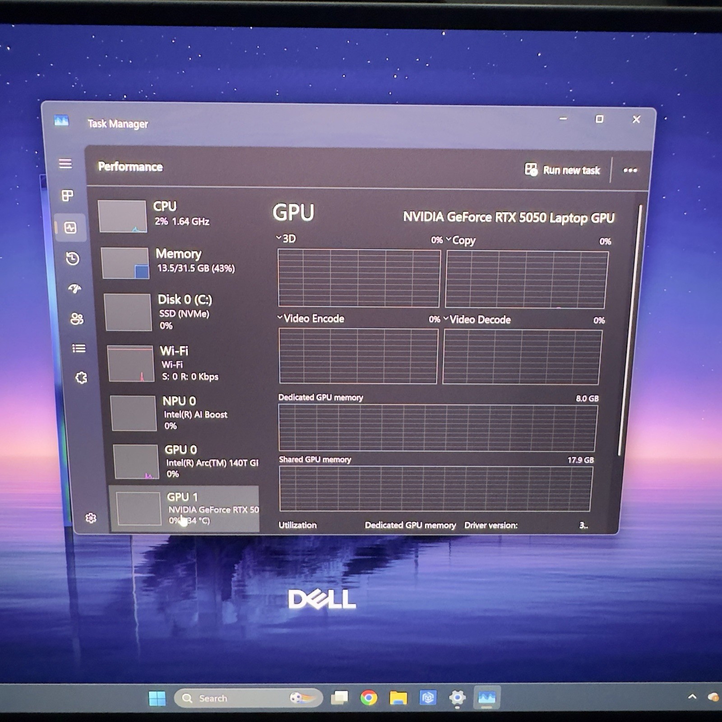722x722 pixels.
Task: Open Task View on the taskbar
Action: (x=339, y=698)
